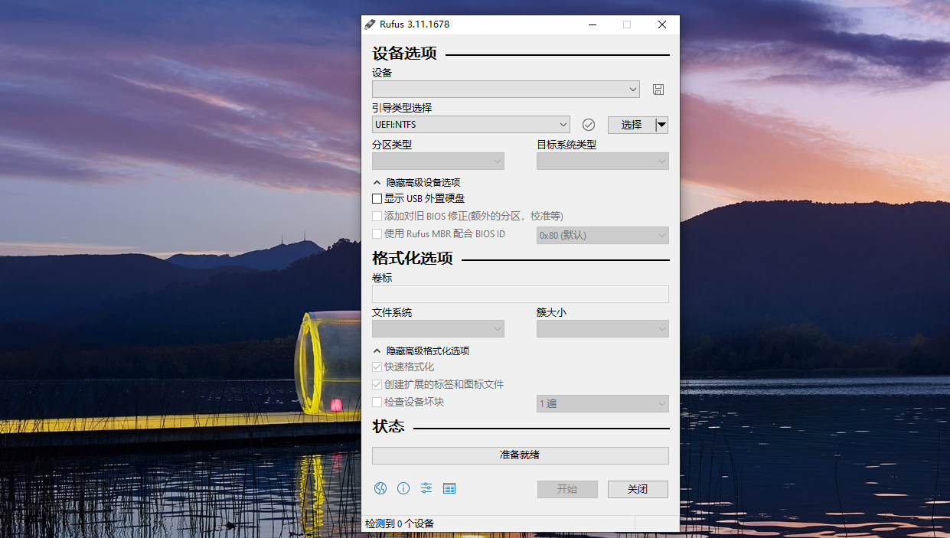Click the Rufus app icon in title bar
Image resolution: width=950 pixels, height=538 pixels.
coord(370,24)
